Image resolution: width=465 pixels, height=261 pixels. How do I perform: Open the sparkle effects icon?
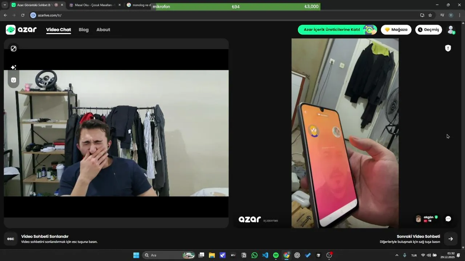tap(13, 67)
